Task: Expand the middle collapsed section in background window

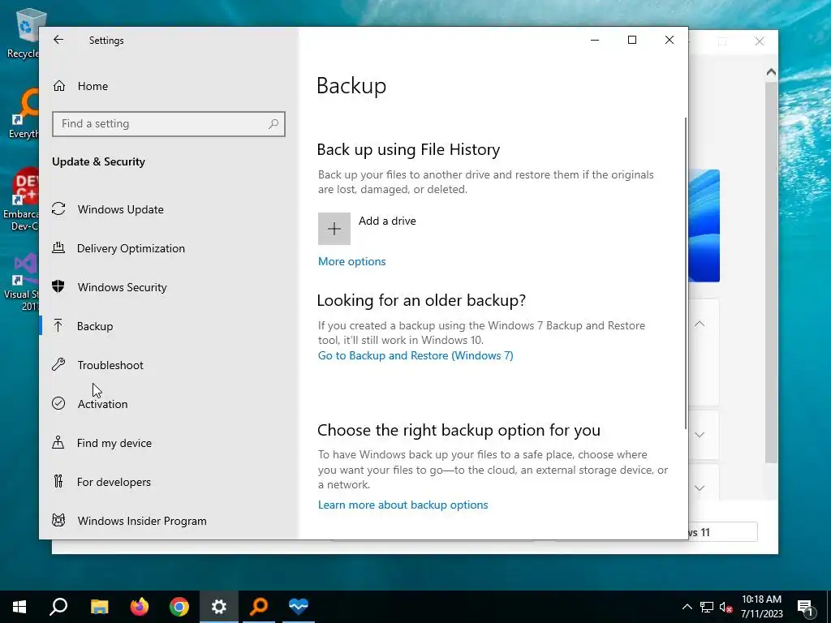Action: pos(700,435)
